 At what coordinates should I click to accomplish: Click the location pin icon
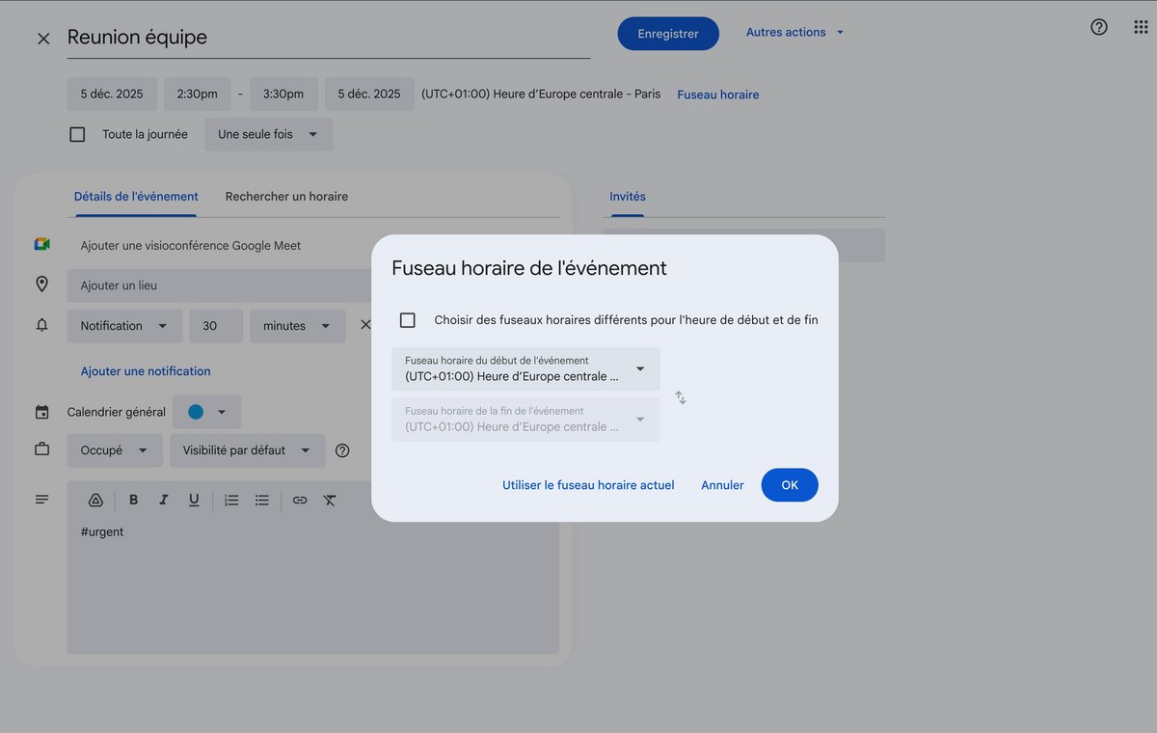pyautogui.click(x=41, y=284)
